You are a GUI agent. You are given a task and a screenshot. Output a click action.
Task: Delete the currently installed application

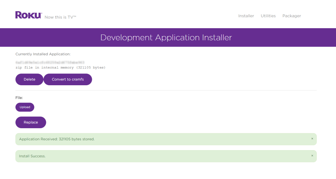coord(29,79)
